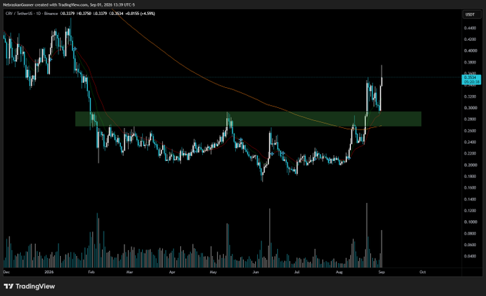
Task: Click the 0.3200 price axis label
Action: coord(470,97)
